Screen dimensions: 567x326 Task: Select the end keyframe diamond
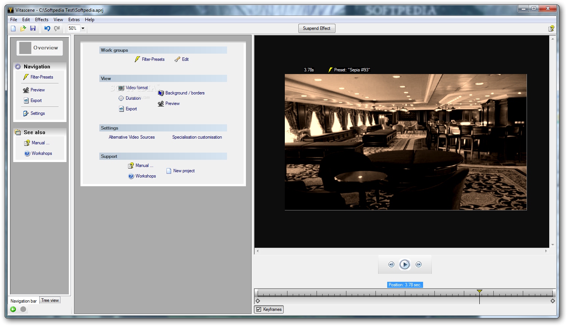pos(553,301)
